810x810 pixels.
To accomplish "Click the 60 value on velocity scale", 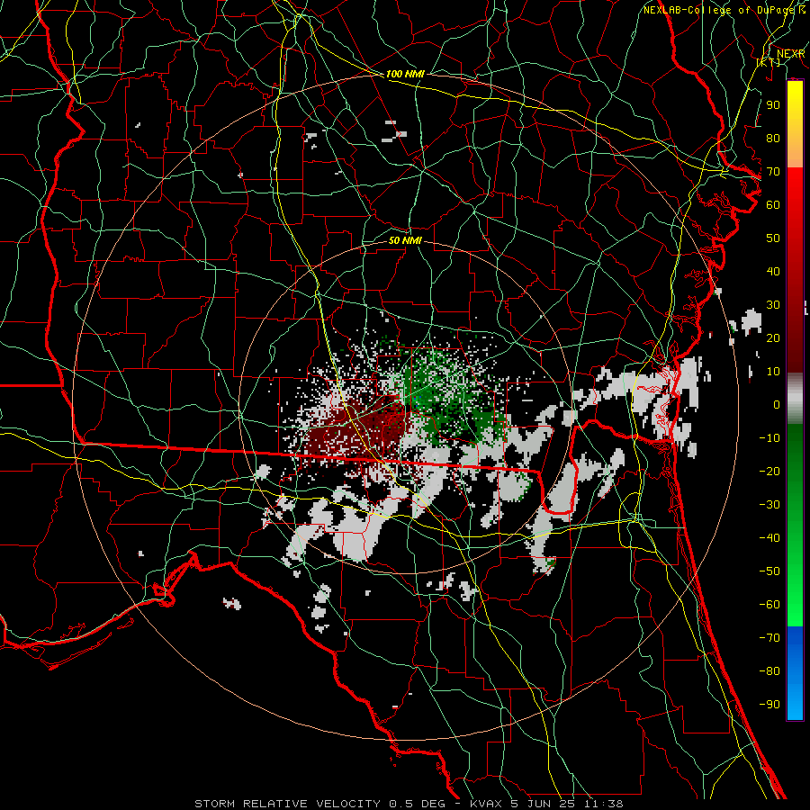I will tap(773, 205).
